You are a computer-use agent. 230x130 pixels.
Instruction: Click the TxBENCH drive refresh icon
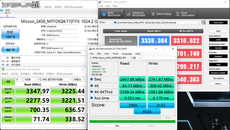(x=204, y=22)
